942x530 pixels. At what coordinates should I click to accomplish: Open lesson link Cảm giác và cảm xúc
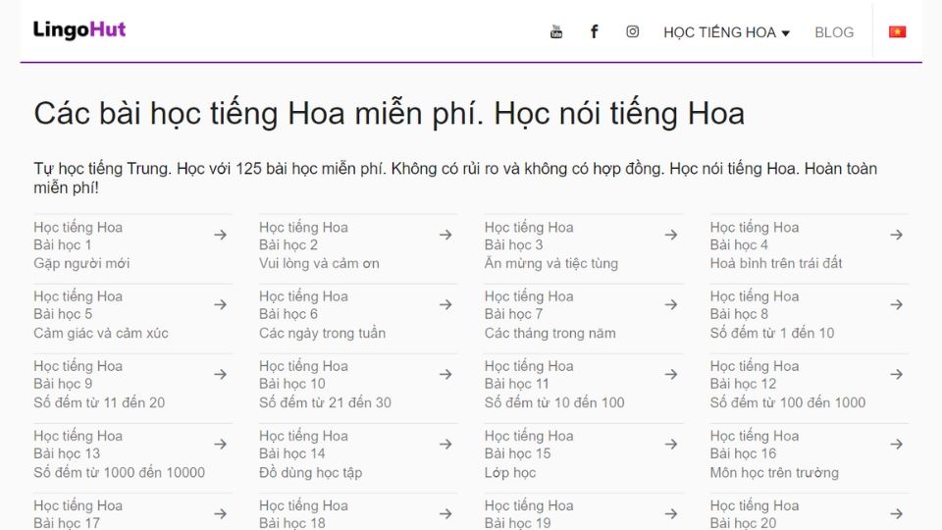(101, 333)
